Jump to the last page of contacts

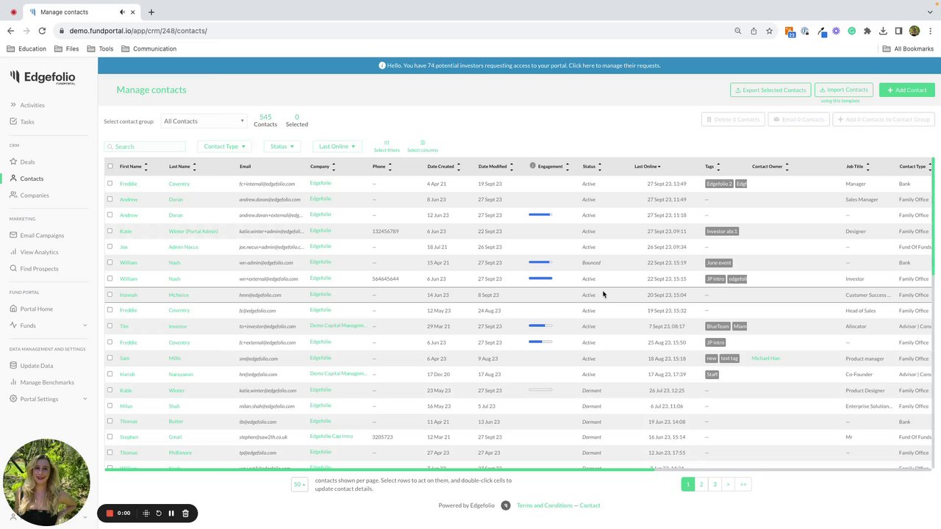click(743, 484)
